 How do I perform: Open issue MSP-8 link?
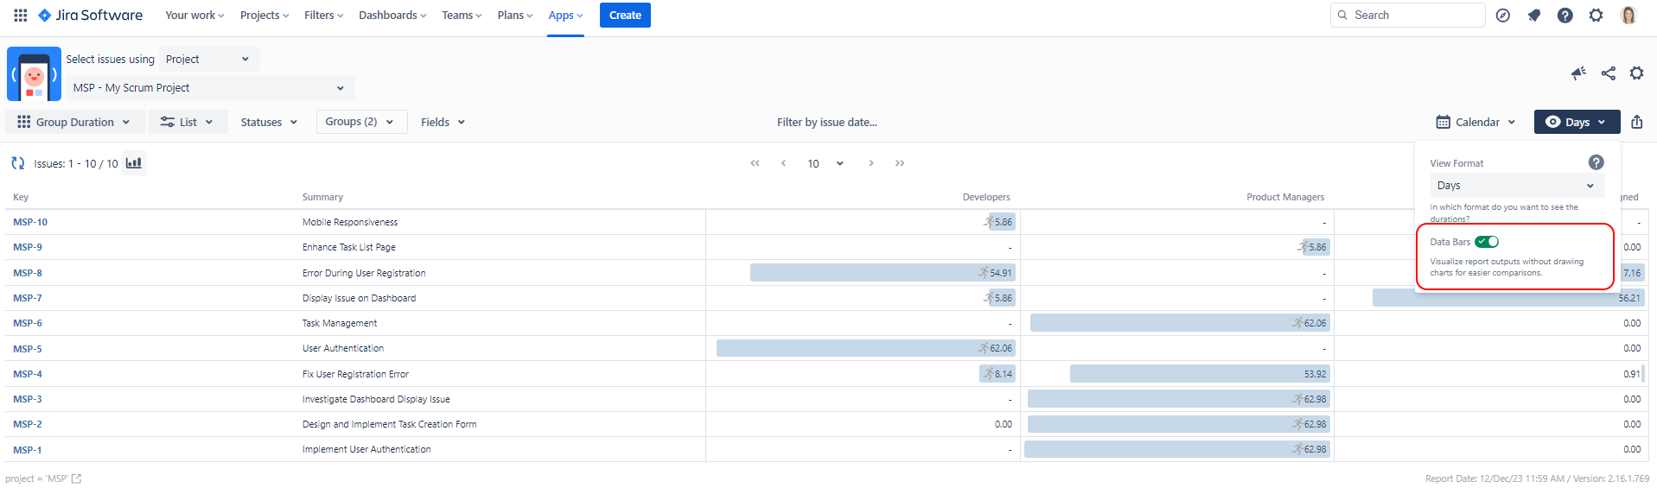(x=28, y=273)
